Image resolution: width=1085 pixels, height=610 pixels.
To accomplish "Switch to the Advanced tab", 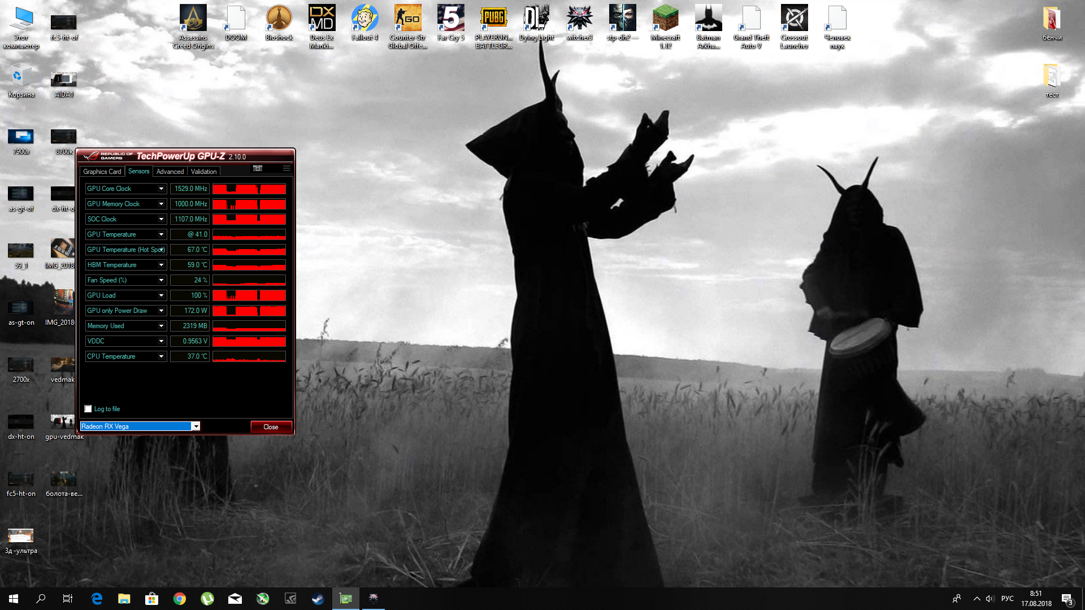I will click(170, 172).
